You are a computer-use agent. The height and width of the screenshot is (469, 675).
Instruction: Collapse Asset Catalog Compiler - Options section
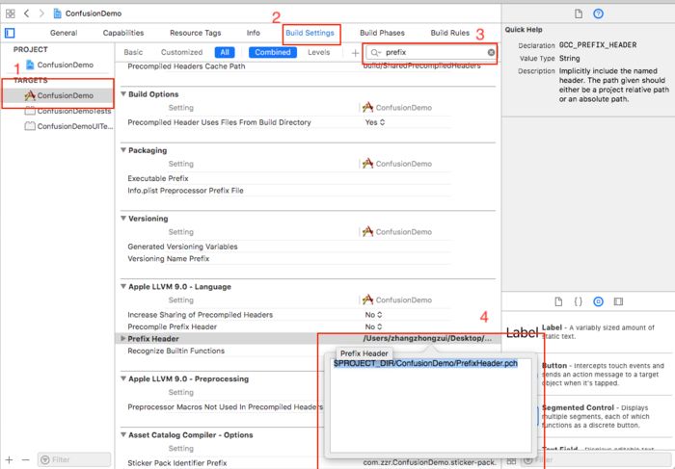tap(123, 435)
